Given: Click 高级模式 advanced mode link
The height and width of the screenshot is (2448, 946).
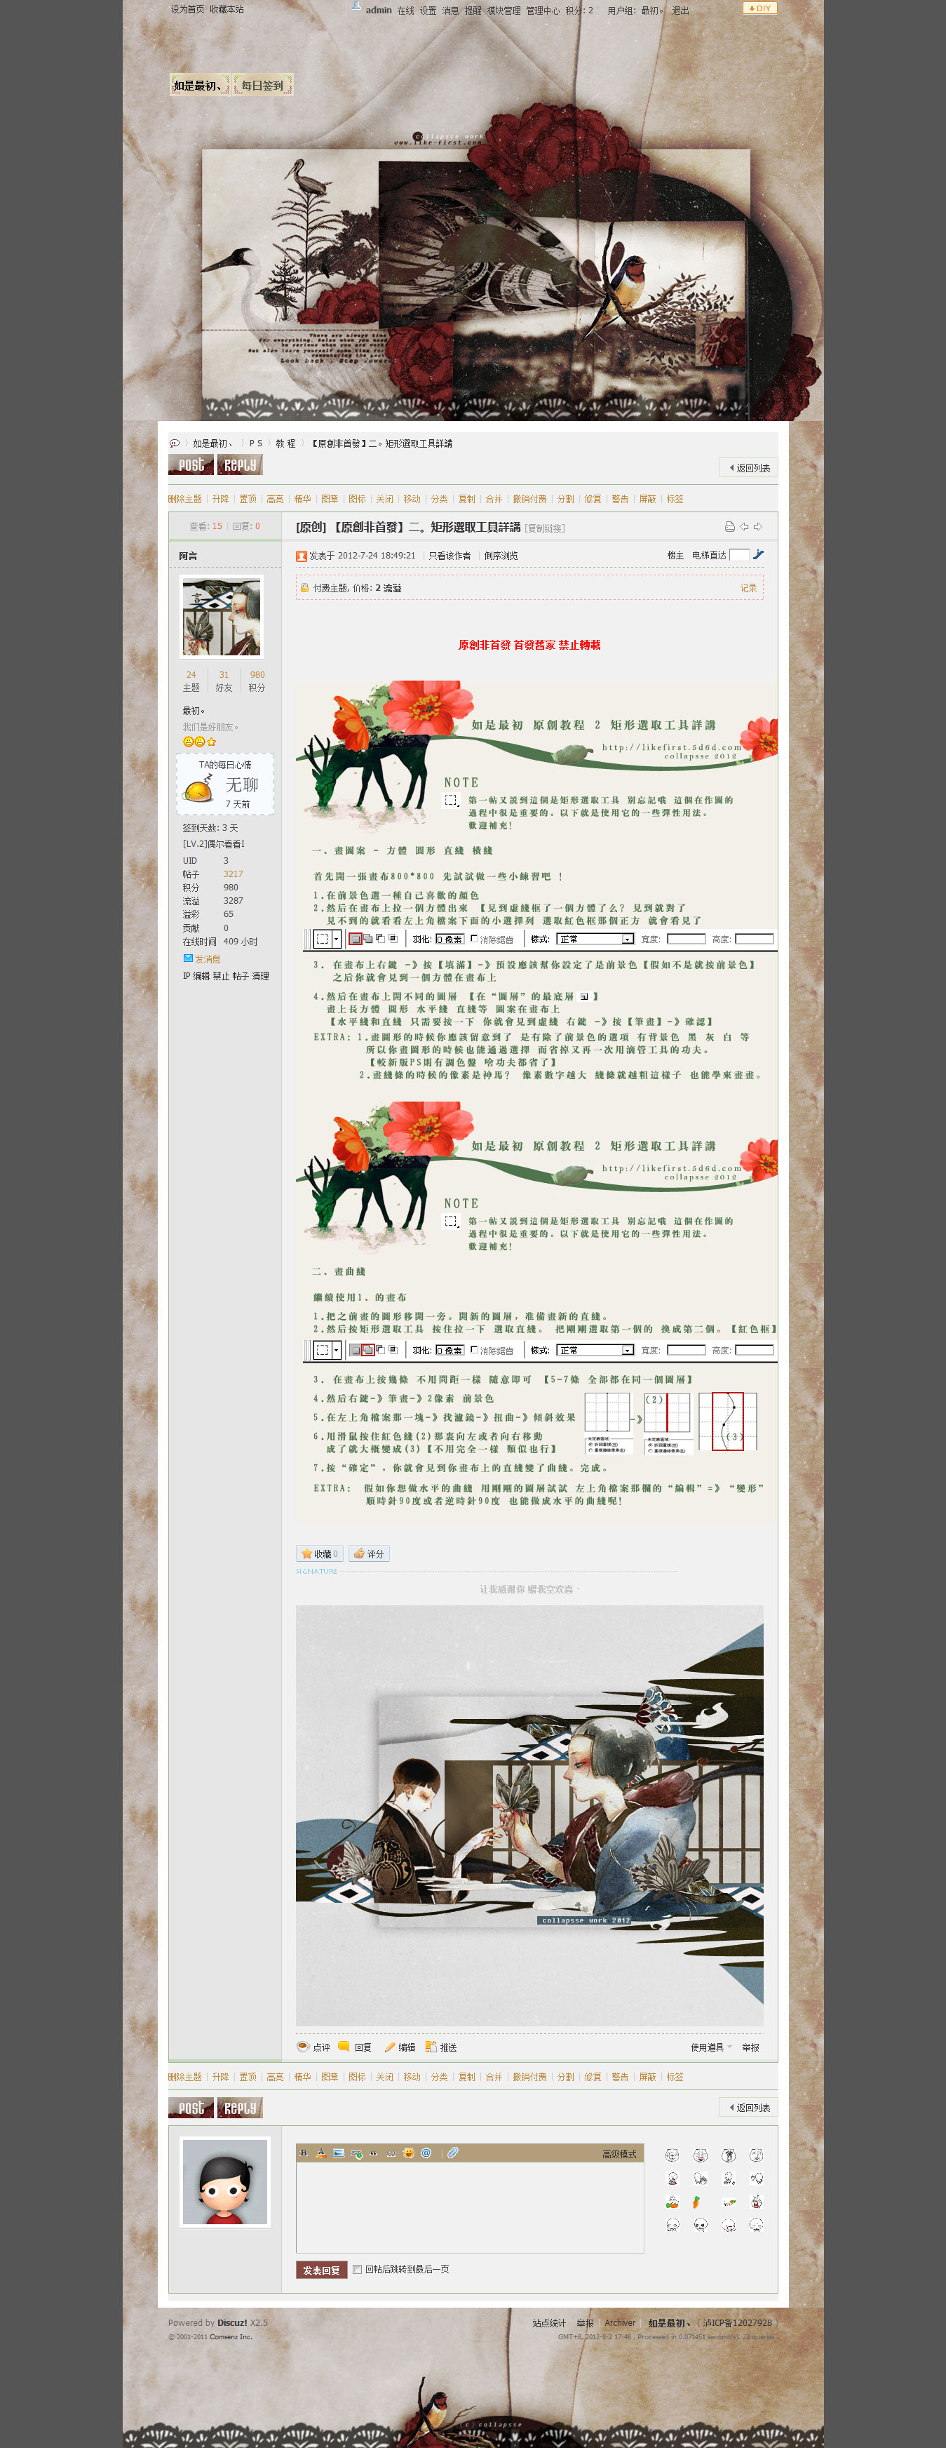Looking at the screenshot, I should 619,2153.
